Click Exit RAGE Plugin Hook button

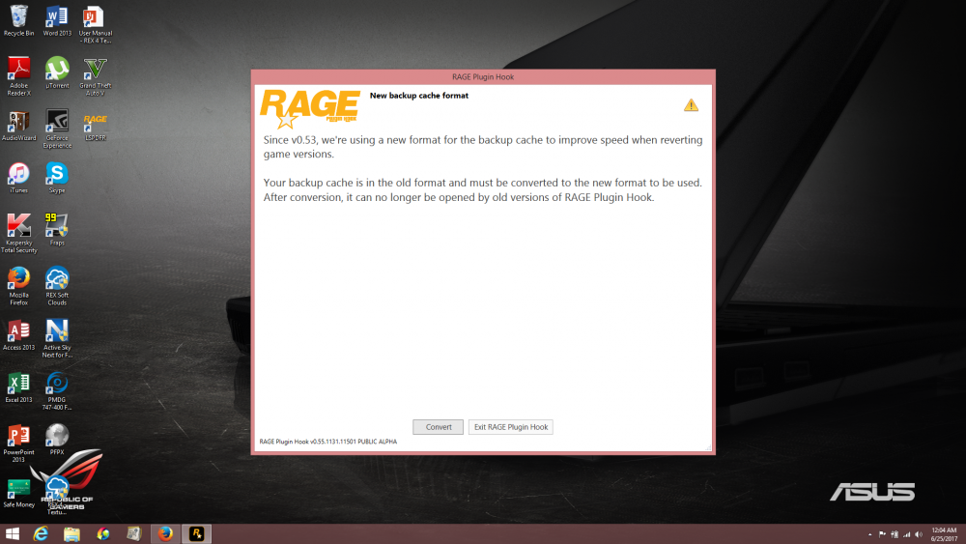511,427
